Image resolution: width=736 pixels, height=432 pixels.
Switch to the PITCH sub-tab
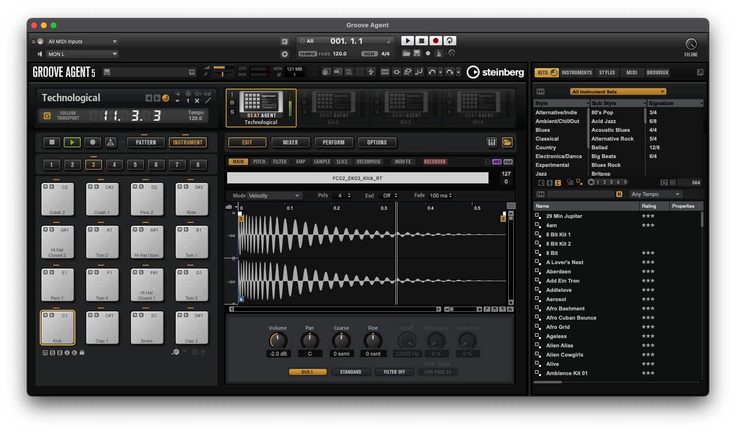[259, 162]
